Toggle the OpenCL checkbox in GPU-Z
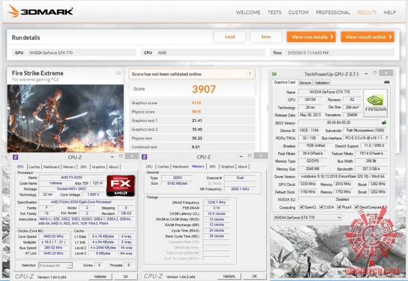Image resolution: width=408 pixels, height=281 pixels. point(301,207)
